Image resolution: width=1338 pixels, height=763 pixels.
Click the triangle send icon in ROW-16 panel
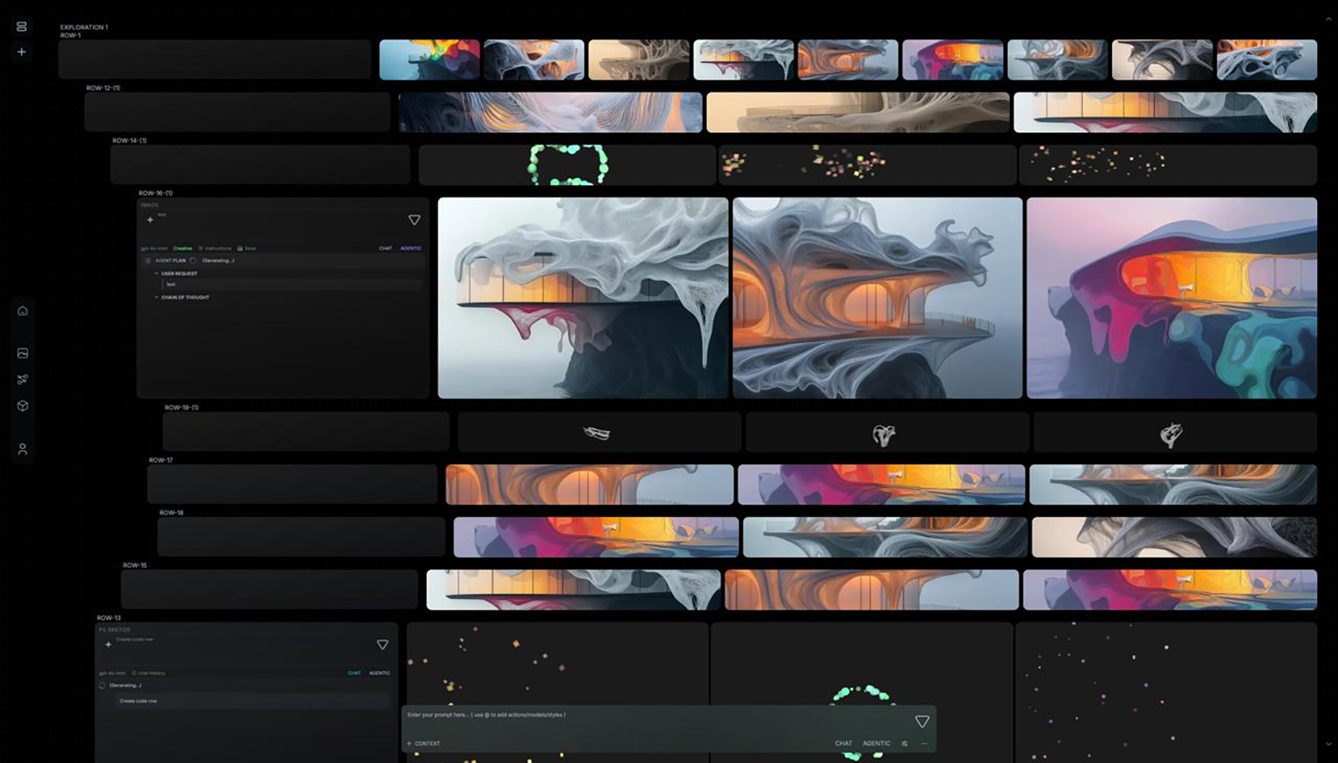click(414, 220)
